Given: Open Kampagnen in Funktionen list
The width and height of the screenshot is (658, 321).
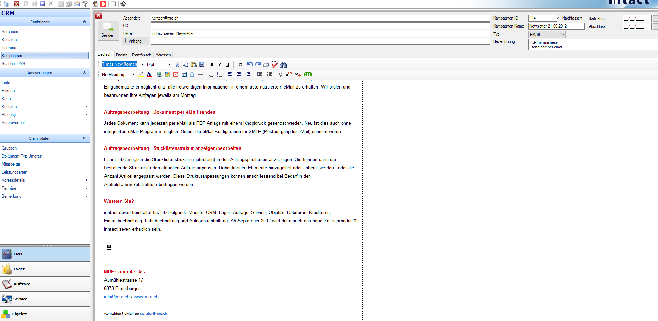Looking at the screenshot, I should pyautogui.click(x=45, y=56).
